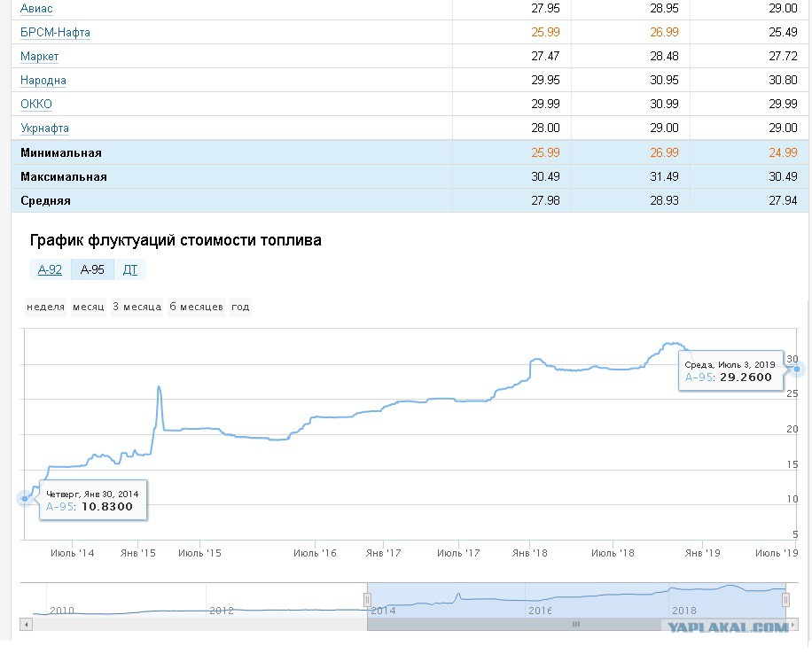Screen dimensions: 812x654
Task: Click the navigator left range handle
Action: (367, 600)
